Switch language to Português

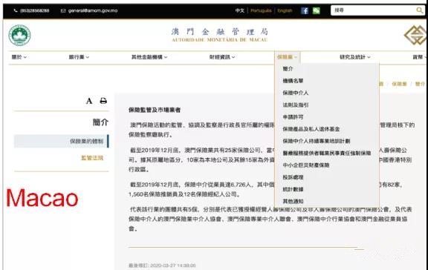click(261, 10)
